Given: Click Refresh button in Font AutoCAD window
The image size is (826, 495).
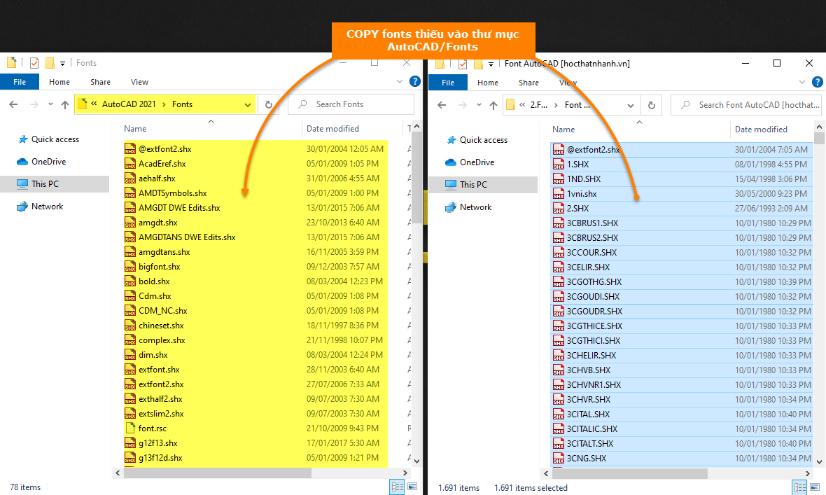Looking at the screenshot, I should point(652,105).
